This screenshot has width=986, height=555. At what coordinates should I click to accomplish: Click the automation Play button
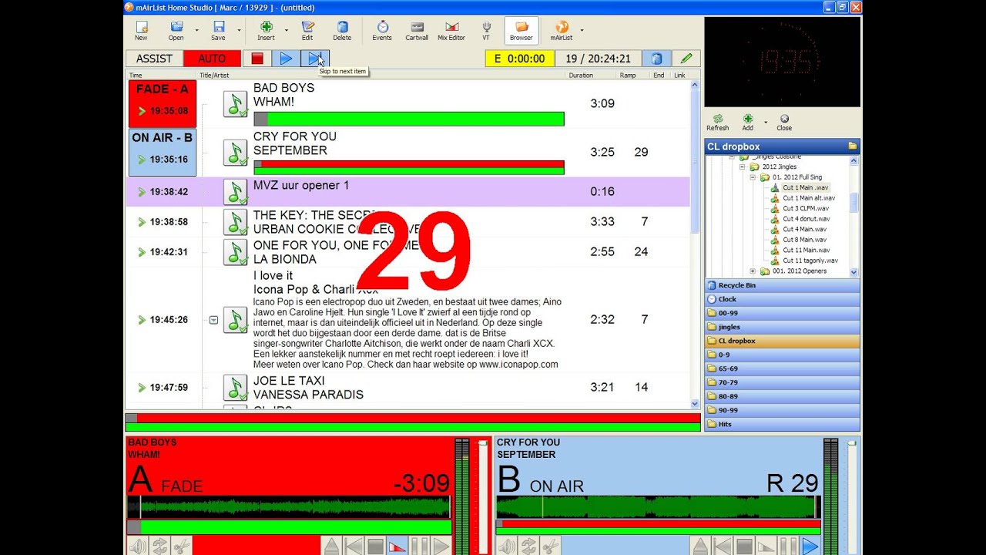pos(286,59)
